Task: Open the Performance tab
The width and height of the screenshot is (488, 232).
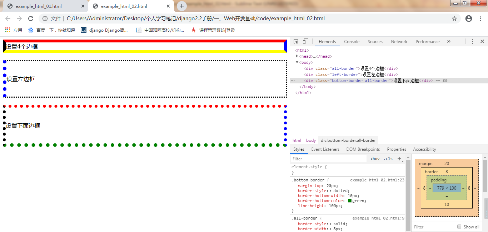Action: [428, 42]
